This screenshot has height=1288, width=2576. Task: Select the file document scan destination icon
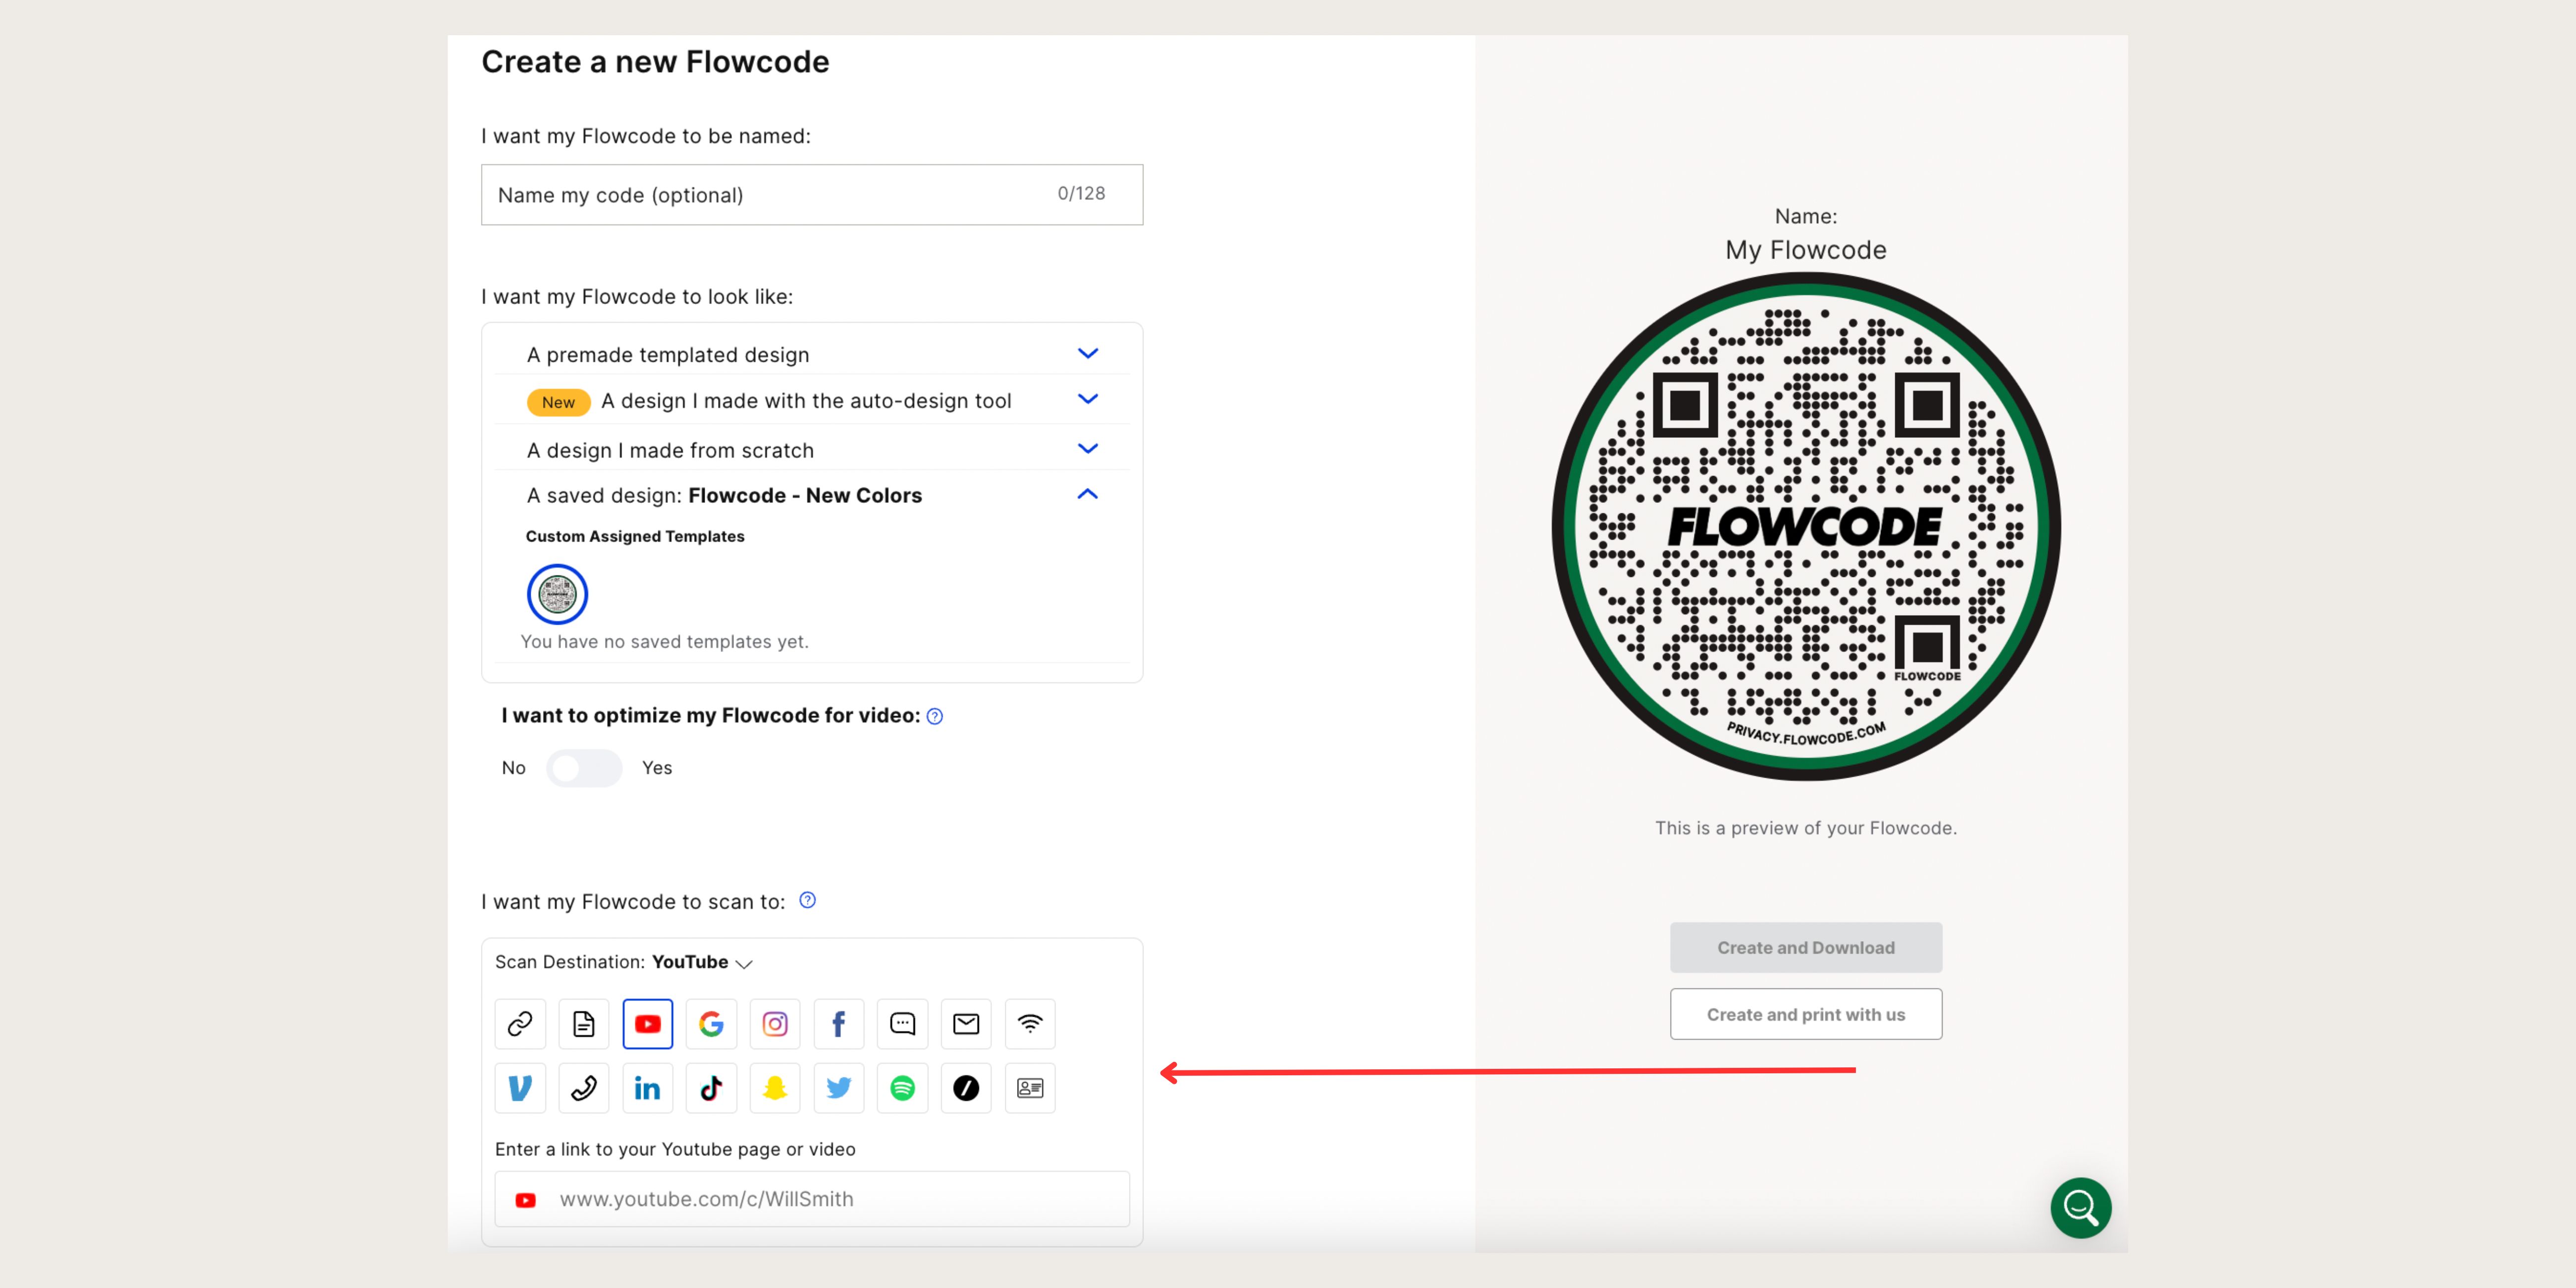[x=584, y=1023]
